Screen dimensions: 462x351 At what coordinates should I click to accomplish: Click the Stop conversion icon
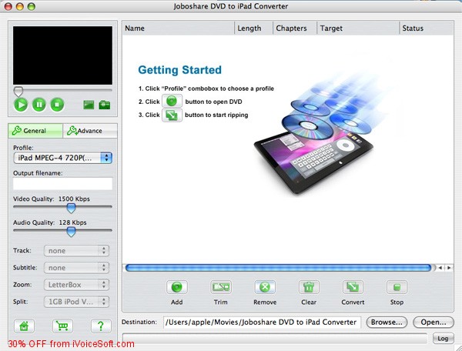pos(397,287)
